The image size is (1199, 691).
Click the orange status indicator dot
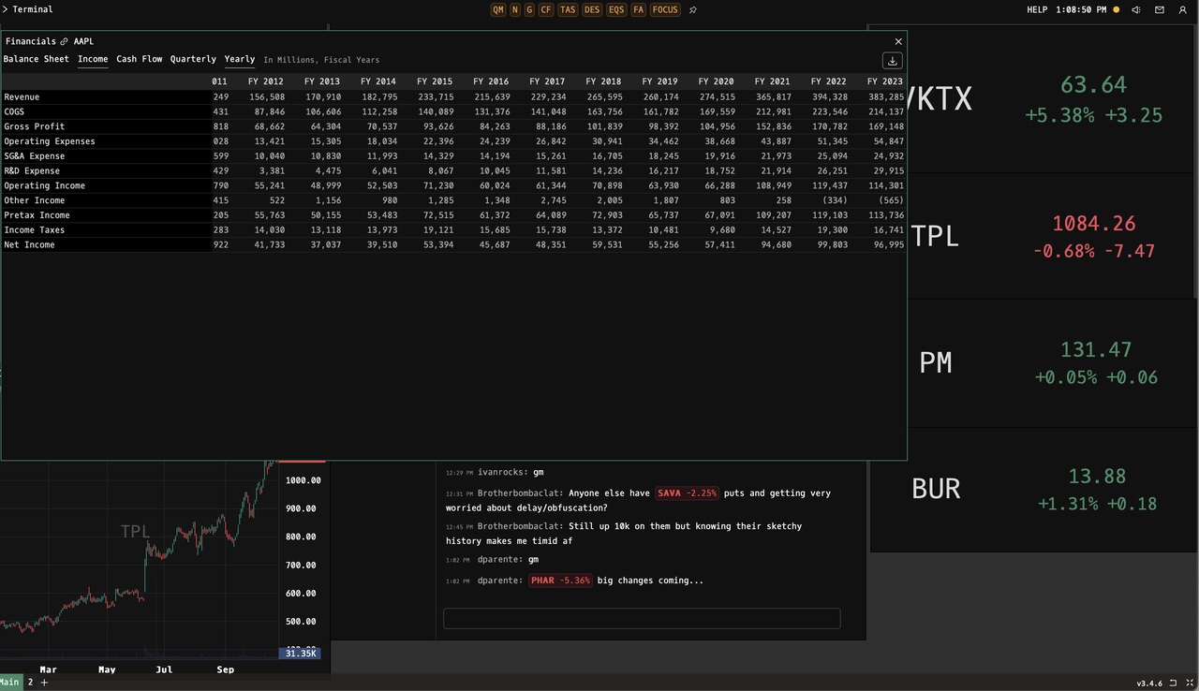coord(1116,9)
